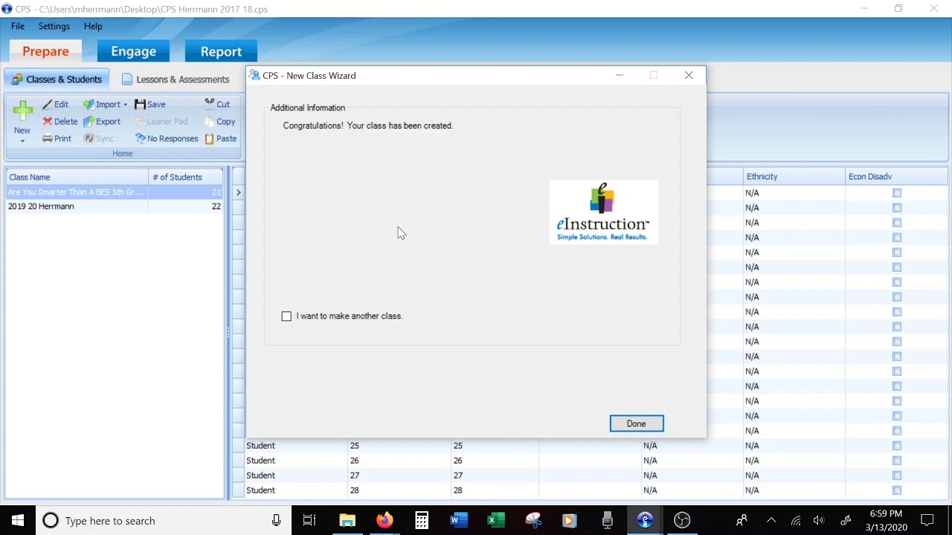The image size is (952, 535).
Task: Click the row expander arrow beside class list
Action: (238, 192)
